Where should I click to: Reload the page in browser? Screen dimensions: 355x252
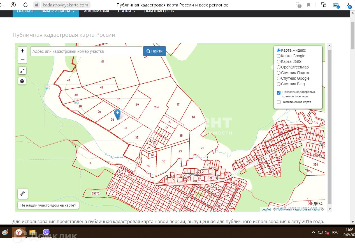(25, 5)
